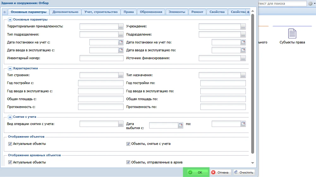Screen dimensions: 316x177
Task: Click the Протяженность по input field
Action: click(223, 107)
